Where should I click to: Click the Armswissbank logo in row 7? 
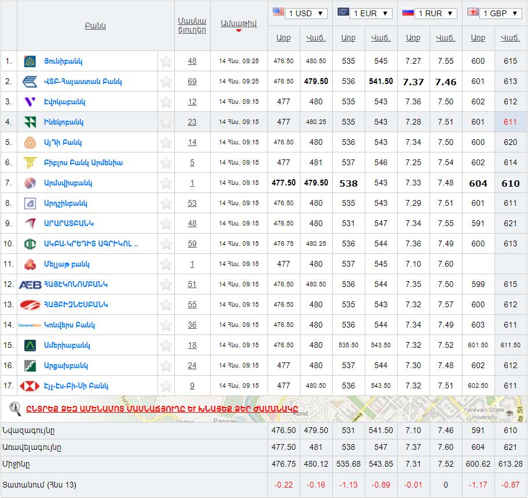coord(30,183)
